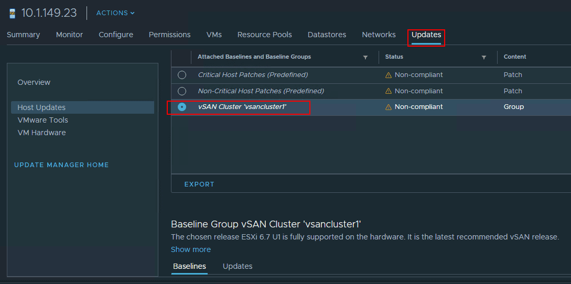Switch to the Summary tab
The height and width of the screenshot is (284, 571).
tap(23, 35)
